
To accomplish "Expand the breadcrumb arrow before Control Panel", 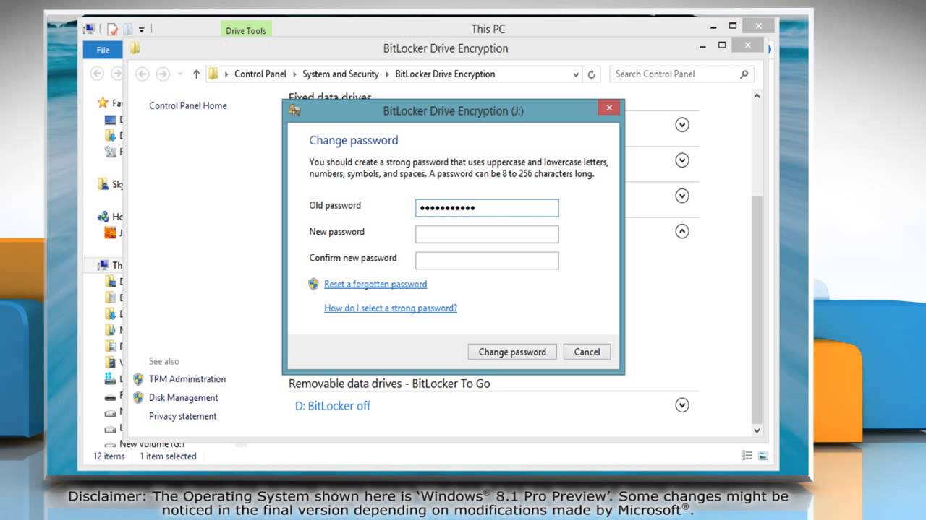I will (226, 74).
